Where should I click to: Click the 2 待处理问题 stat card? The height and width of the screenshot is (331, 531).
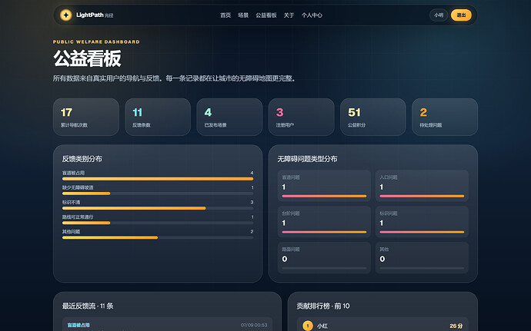(445, 117)
